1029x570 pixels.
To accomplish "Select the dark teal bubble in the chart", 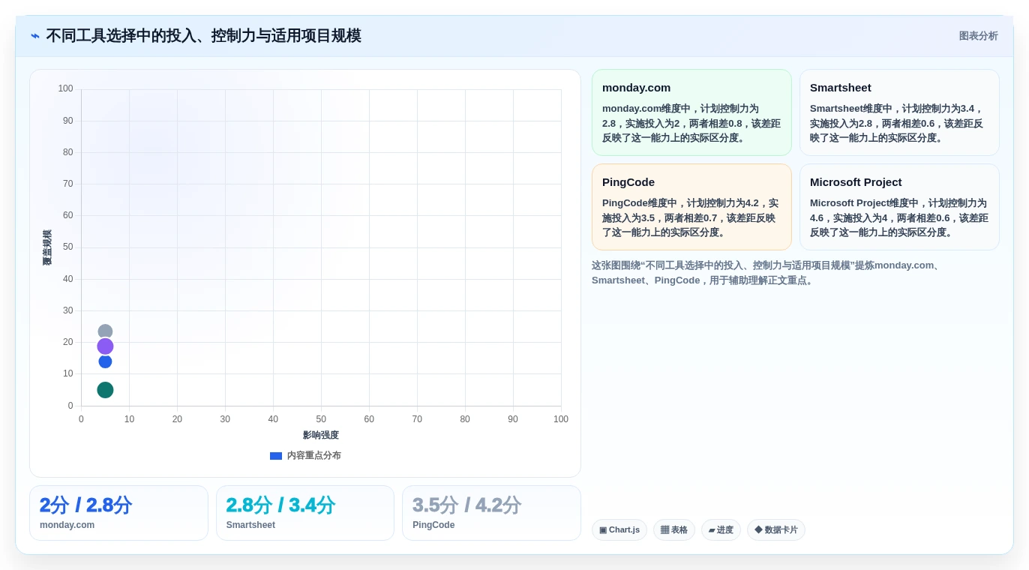I will tap(105, 390).
